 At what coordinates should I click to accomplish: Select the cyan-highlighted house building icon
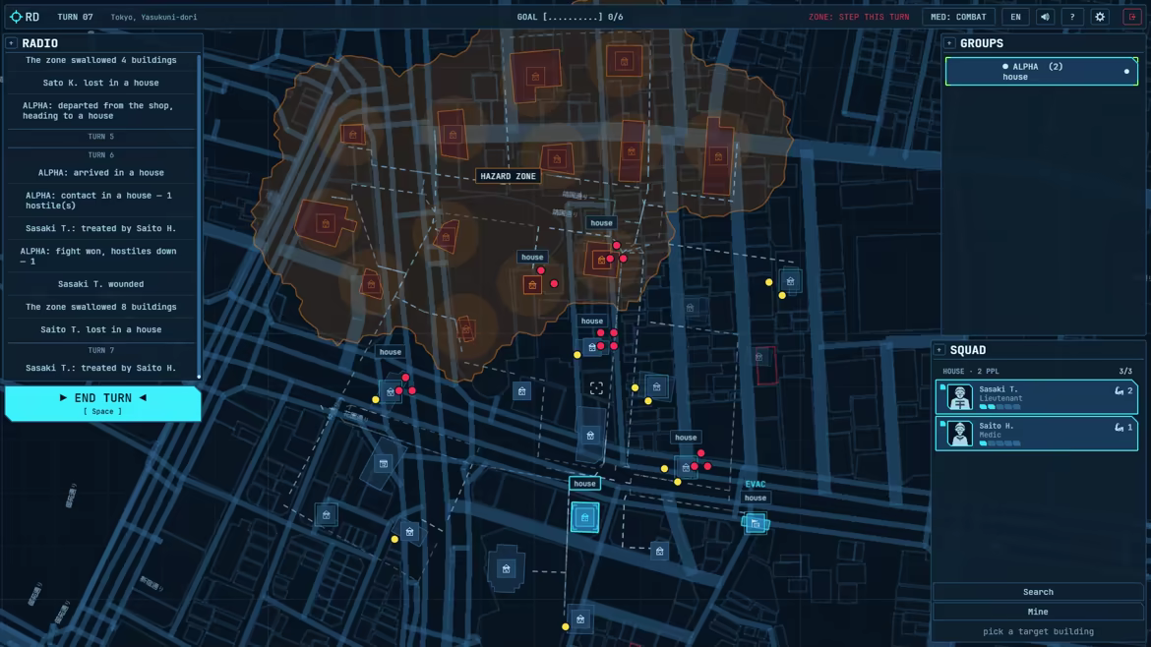pyautogui.click(x=585, y=517)
